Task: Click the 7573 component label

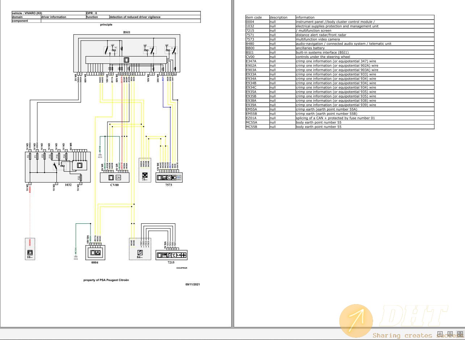Action: (169, 185)
